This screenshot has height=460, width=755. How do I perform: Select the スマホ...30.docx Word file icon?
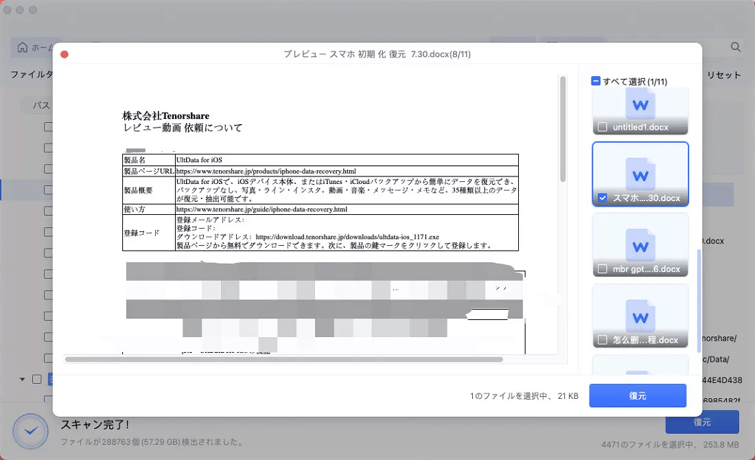click(640, 174)
